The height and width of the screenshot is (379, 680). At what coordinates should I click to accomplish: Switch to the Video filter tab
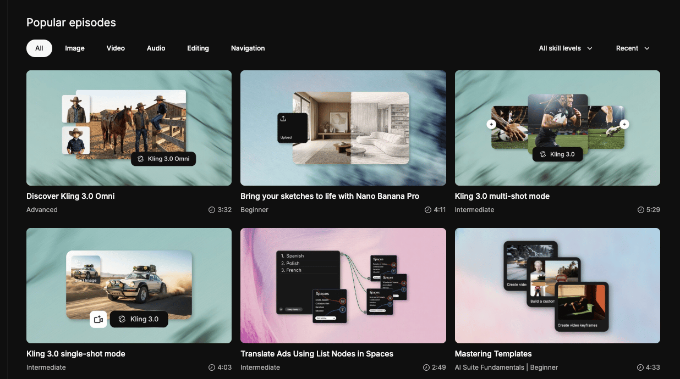coord(116,48)
